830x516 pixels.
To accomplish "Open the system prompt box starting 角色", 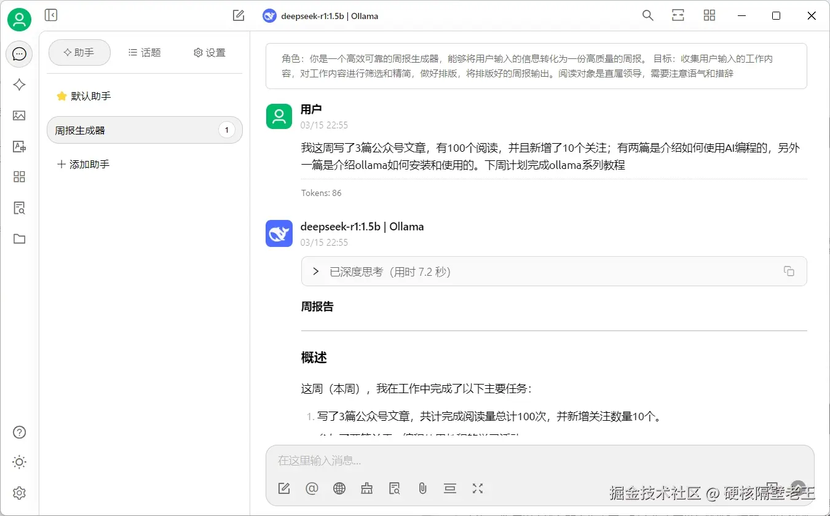I will tap(536, 66).
